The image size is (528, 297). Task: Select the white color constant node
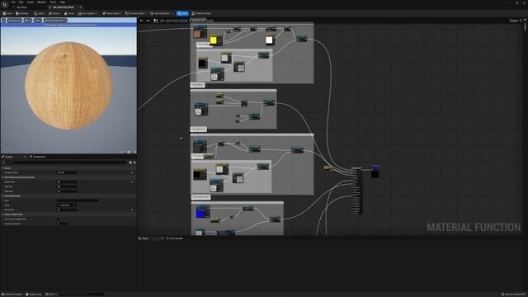pyautogui.click(x=269, y=40)
